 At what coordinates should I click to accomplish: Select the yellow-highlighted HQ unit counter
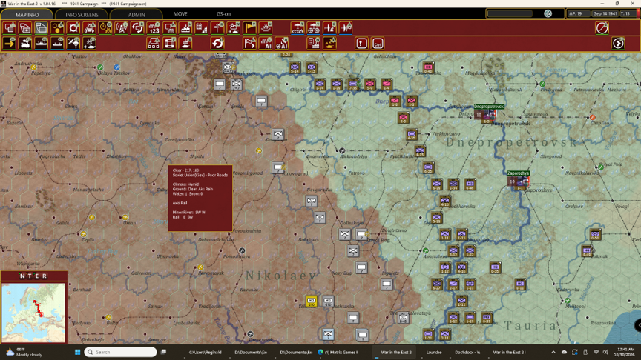point(311,301)
